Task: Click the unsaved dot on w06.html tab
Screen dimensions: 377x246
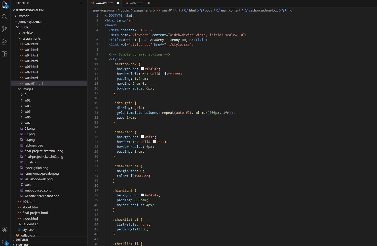Action: pyautogui.click(x=148, y=3)
